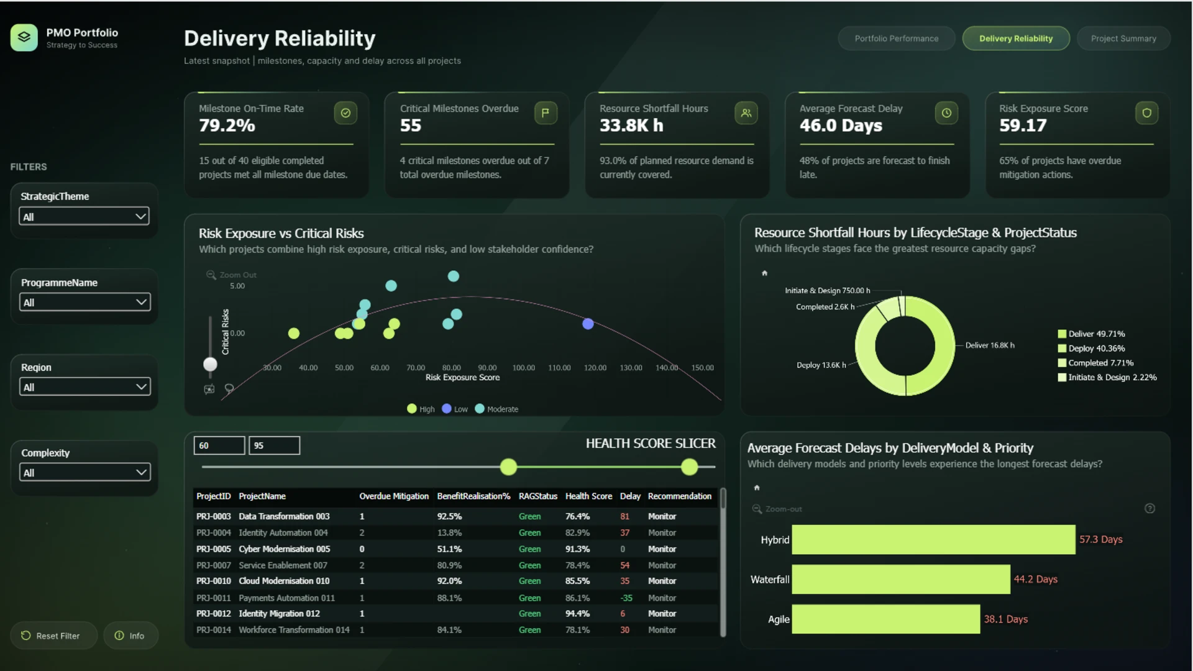This screenshot has height=671, width=1193.
Task: Select the Delivery Reliability tab
Action: click(x=1016, y=39)
